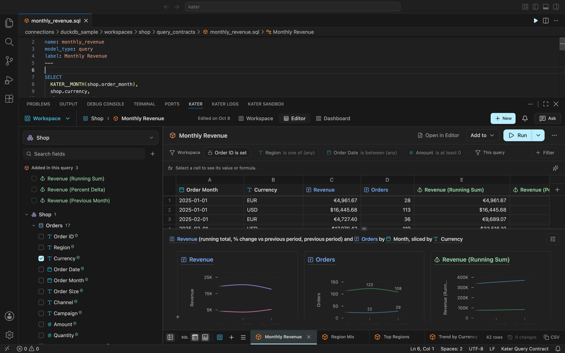The height and width of the screenshot is (353, 565).
Task: Check the Amount field checkbox
Action: (x=41, y=324)
